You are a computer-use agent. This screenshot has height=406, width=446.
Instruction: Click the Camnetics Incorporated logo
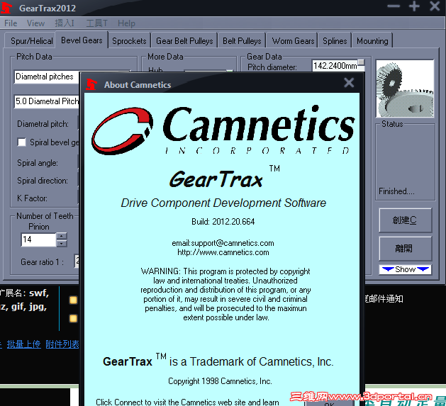coord(223,130)
